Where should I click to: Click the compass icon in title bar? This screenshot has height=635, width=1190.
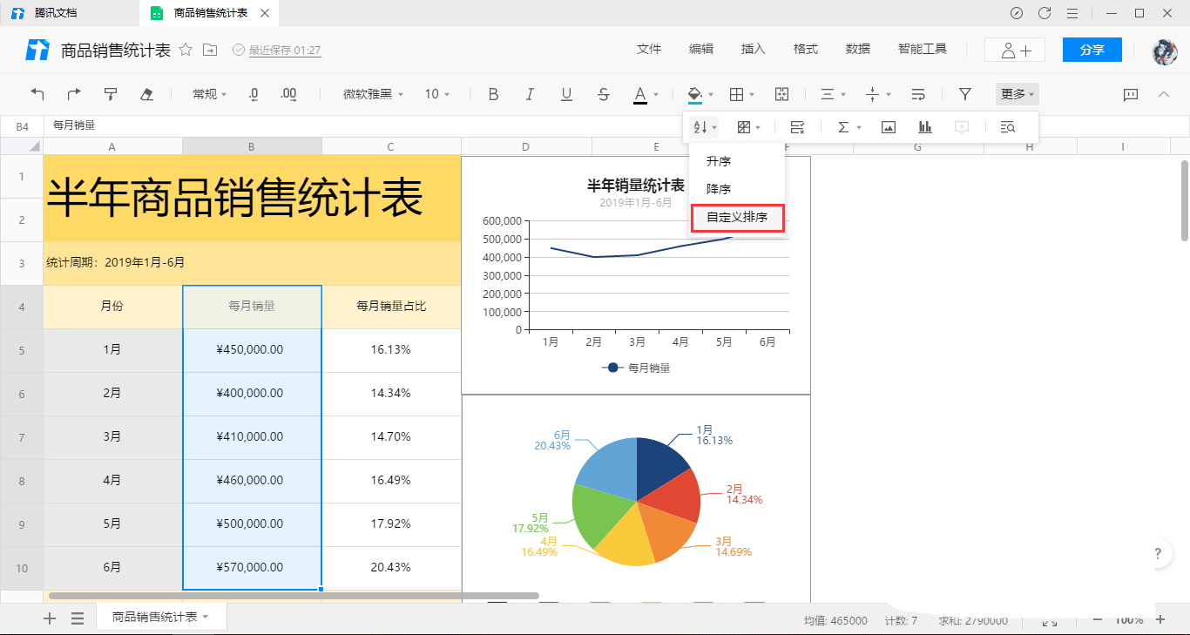point(1017,13)
